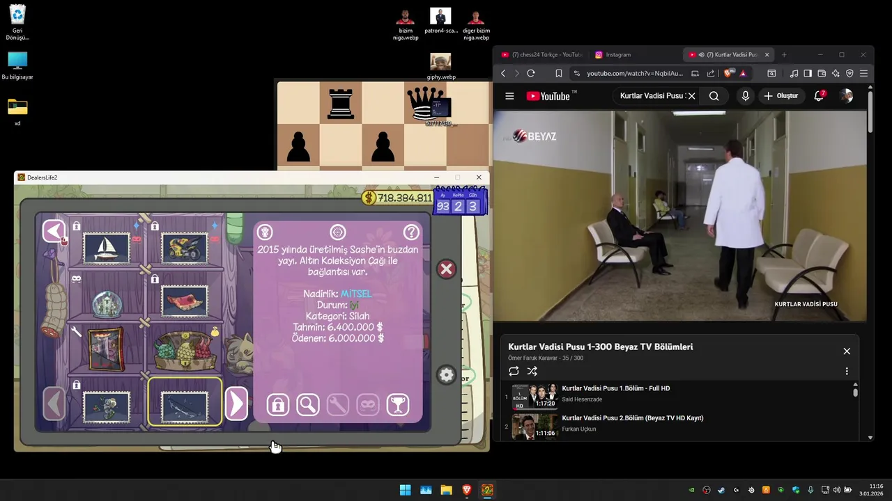Switch to chess24 Türkçe YouTube tab
This screenshot has height=501, width=892.
[x=541, y=54]
